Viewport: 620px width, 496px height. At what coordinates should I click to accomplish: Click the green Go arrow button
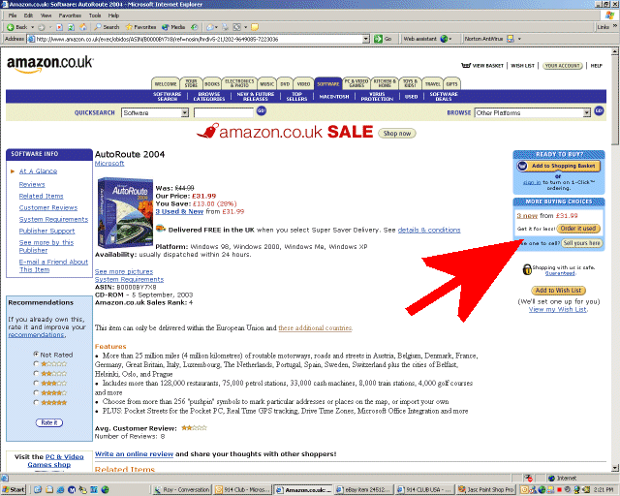pos(379,39)
